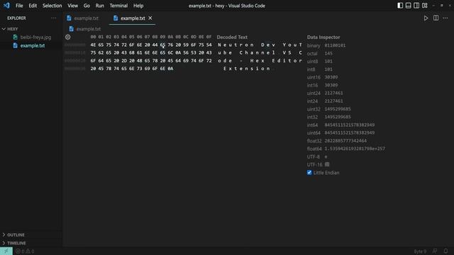
Task: Select first byte 75 in second row
Action: (93, 52)
